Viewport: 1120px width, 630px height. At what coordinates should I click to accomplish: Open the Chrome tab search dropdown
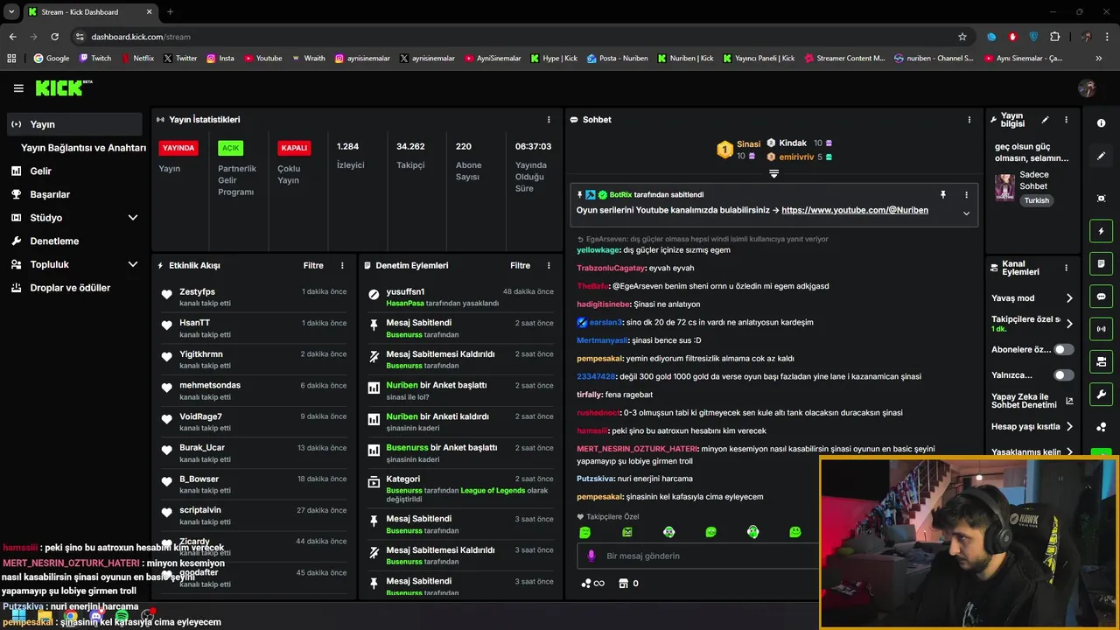[11, 11]
